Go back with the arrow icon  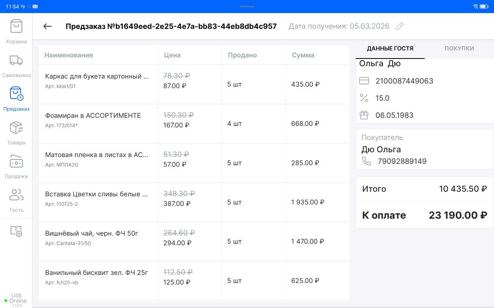(47, 26)
